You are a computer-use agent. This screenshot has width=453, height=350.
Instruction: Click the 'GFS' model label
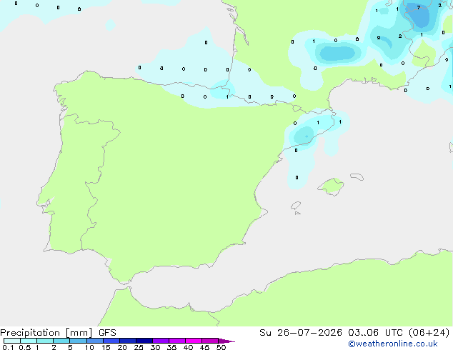[x=107, y=333]
